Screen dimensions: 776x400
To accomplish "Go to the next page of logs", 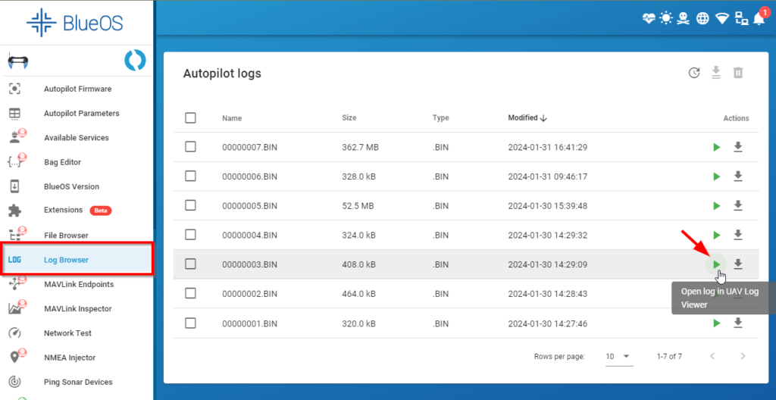I will pos(743,356).
